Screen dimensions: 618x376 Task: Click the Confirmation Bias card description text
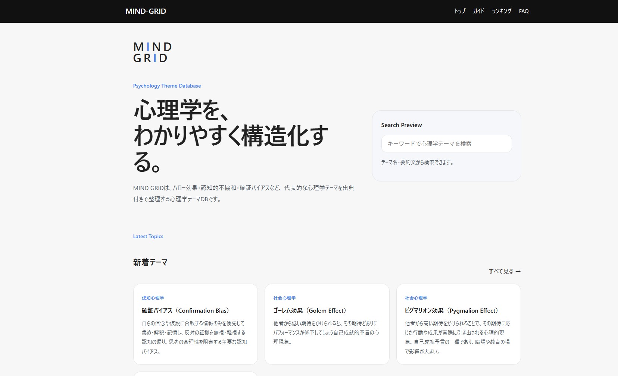click(194, 337)
